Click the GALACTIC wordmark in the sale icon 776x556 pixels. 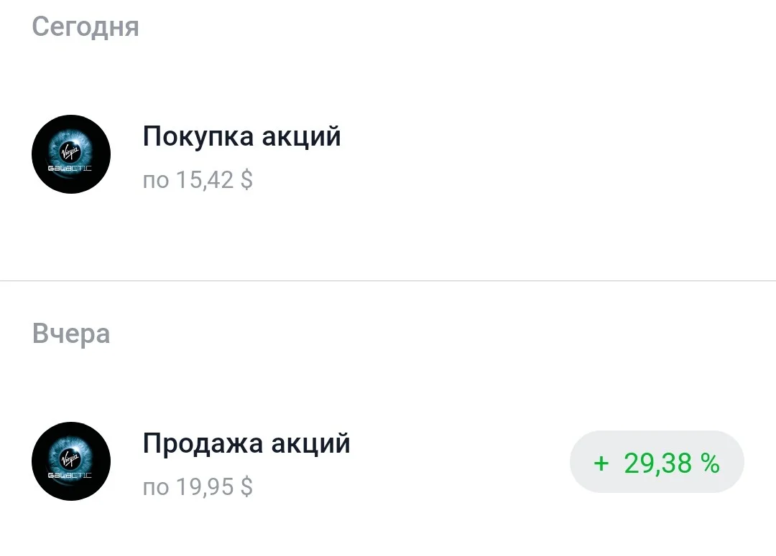pos(70,475)
